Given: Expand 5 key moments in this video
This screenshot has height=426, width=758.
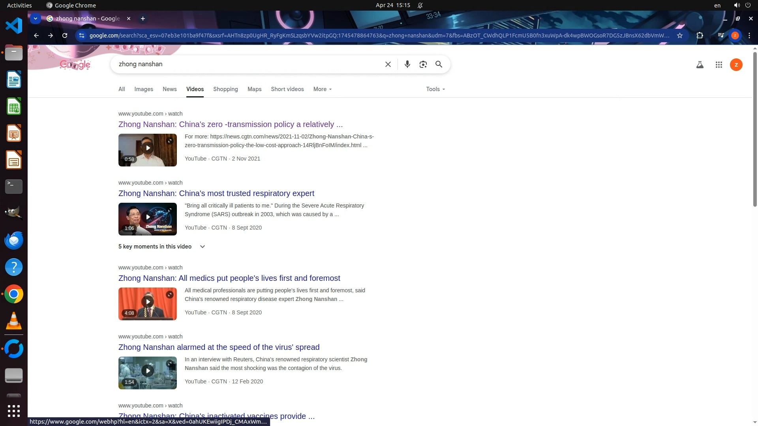Looking at the screenshot, I should (x=202, y=247).
